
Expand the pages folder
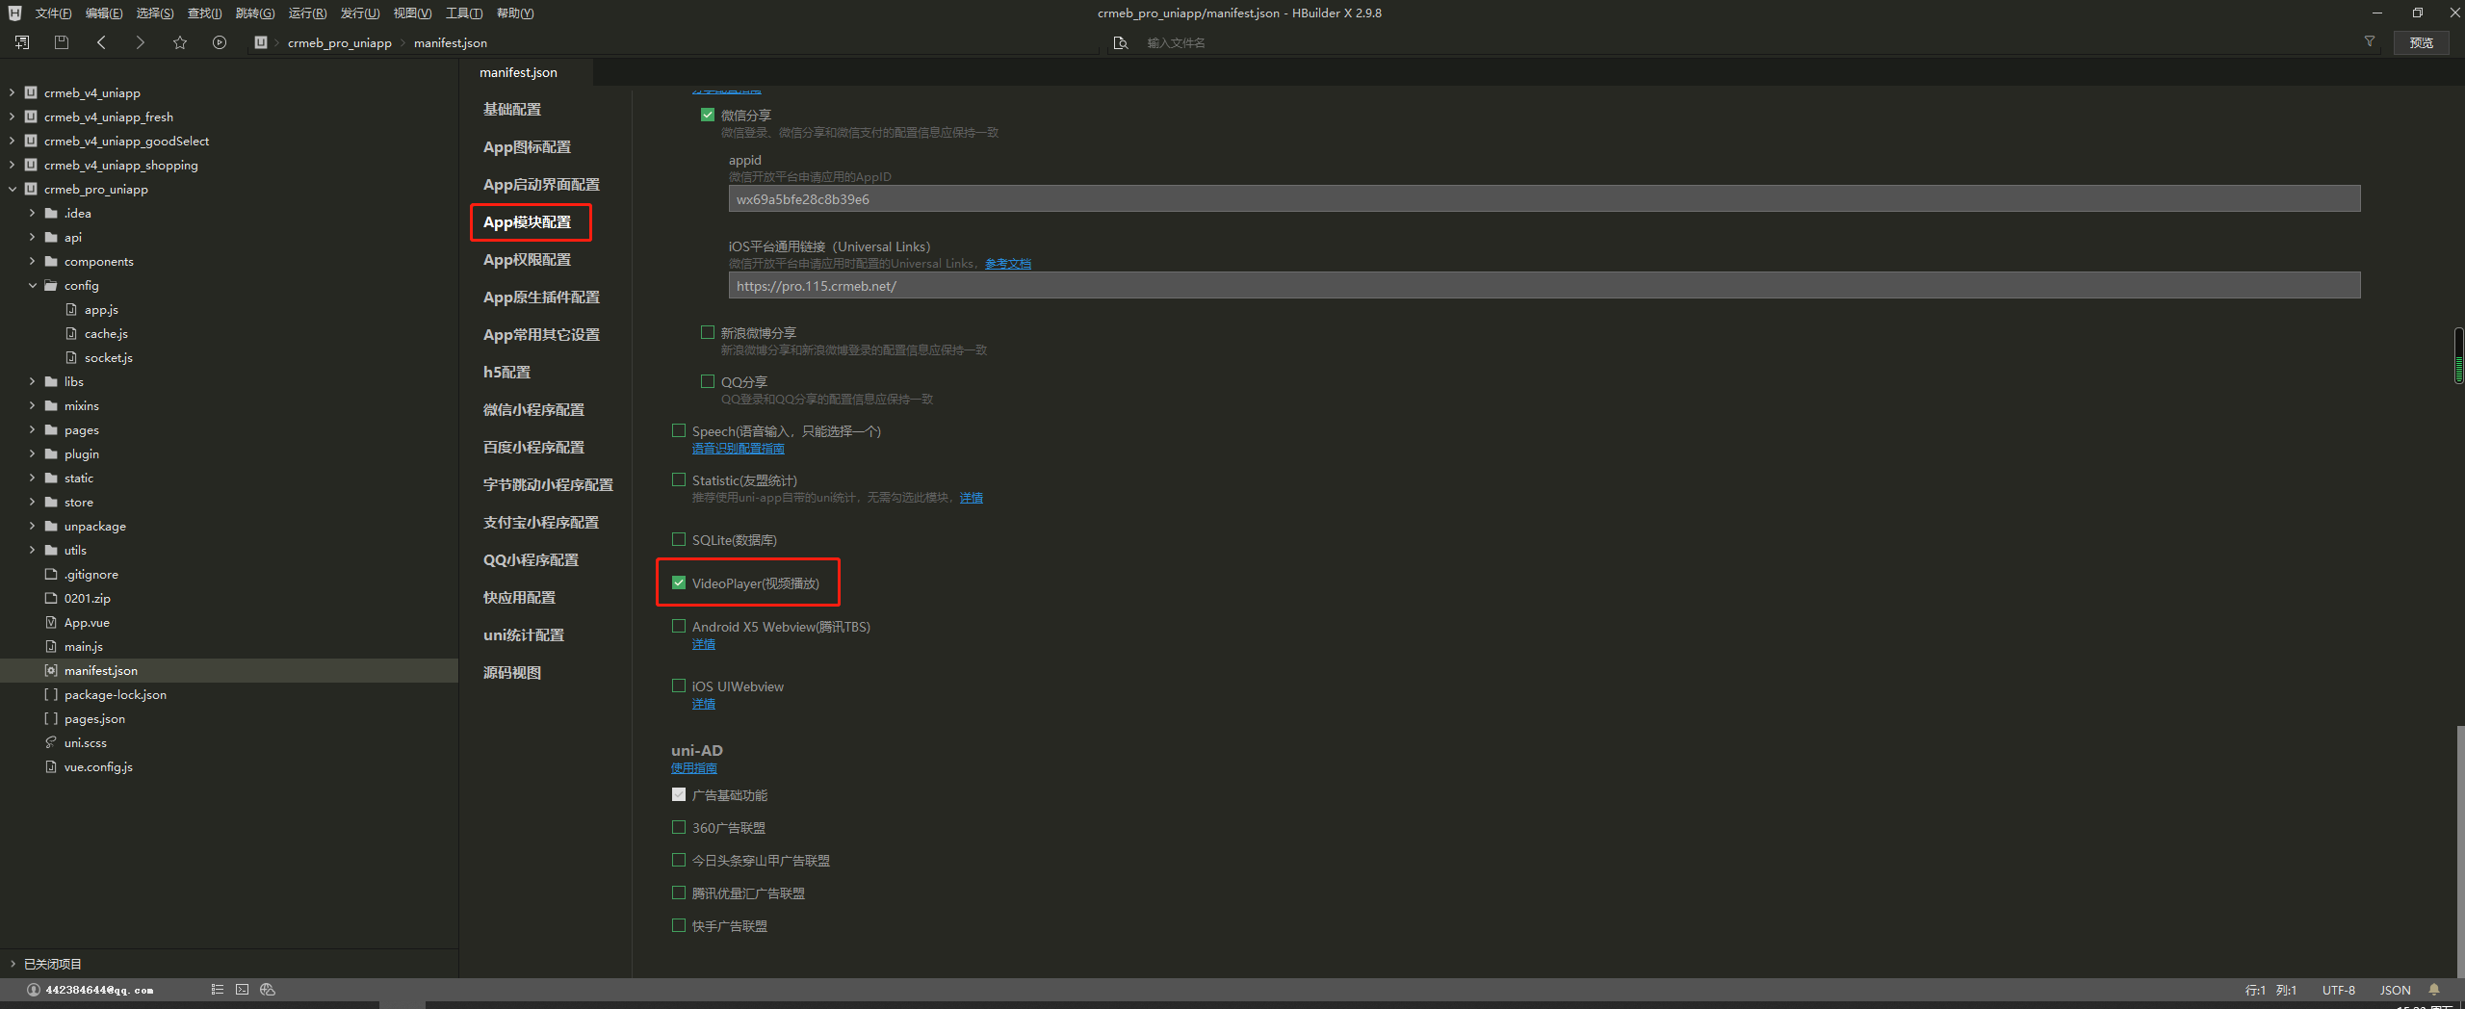[x=32, y=429]
